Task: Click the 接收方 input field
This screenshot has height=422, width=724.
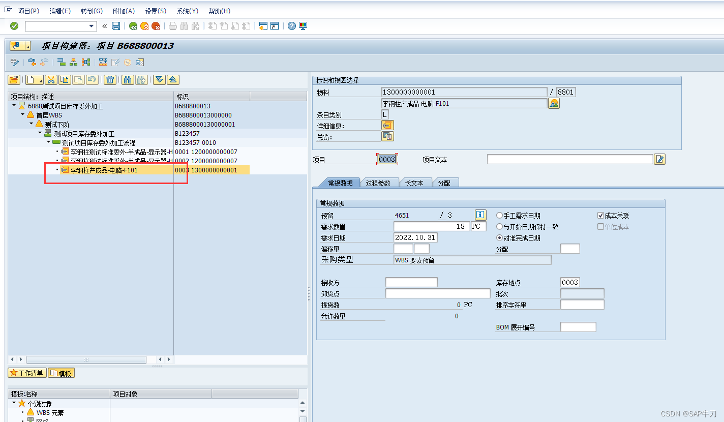Action: pos(411,282)
